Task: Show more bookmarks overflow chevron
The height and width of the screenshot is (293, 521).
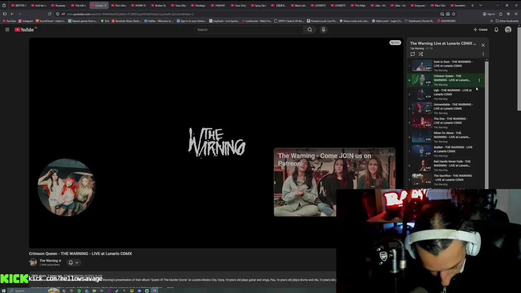Action: (491, 21)
